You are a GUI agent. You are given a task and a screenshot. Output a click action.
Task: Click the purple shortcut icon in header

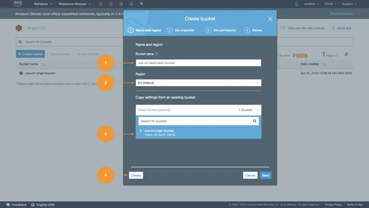(x=110, y=4)
